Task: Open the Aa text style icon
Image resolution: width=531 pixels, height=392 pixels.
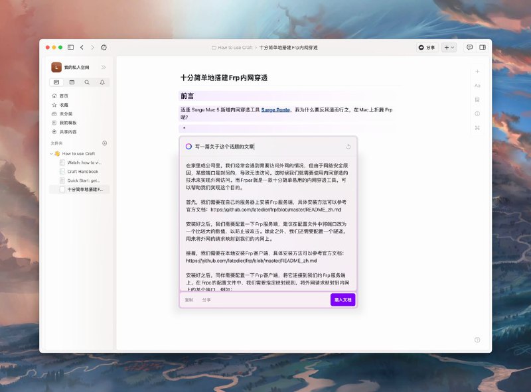Action: pos(478,86)
